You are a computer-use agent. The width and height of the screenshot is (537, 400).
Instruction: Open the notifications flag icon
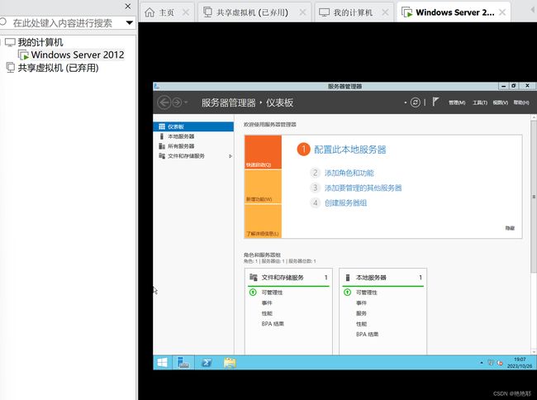(x=435, y=102)
